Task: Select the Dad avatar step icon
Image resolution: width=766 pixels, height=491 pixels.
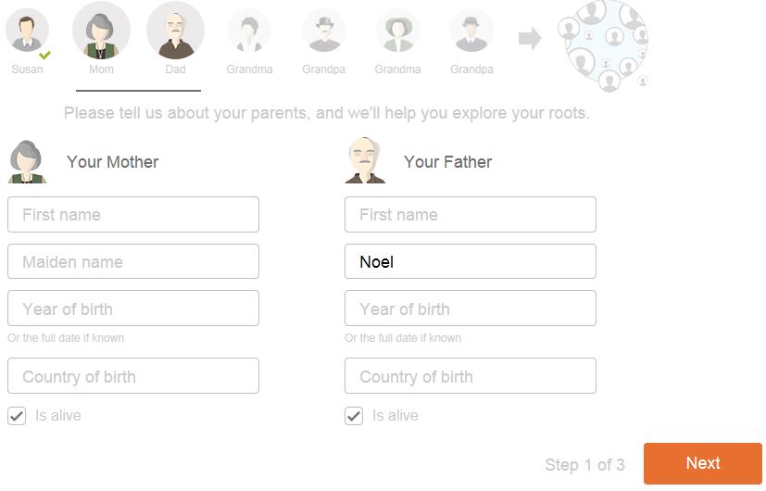Action: pyautogui.click(x=175, y=31)
